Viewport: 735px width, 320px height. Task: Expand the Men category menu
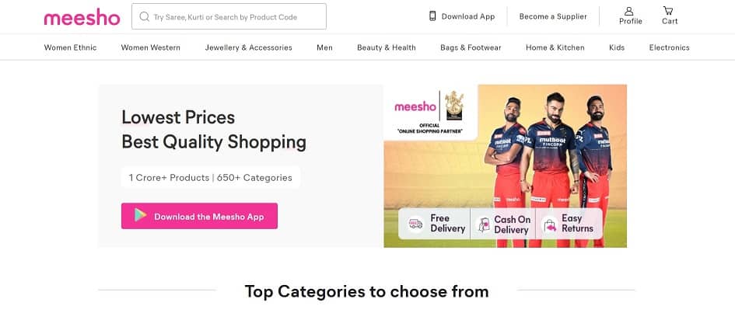tap(324, 47)
